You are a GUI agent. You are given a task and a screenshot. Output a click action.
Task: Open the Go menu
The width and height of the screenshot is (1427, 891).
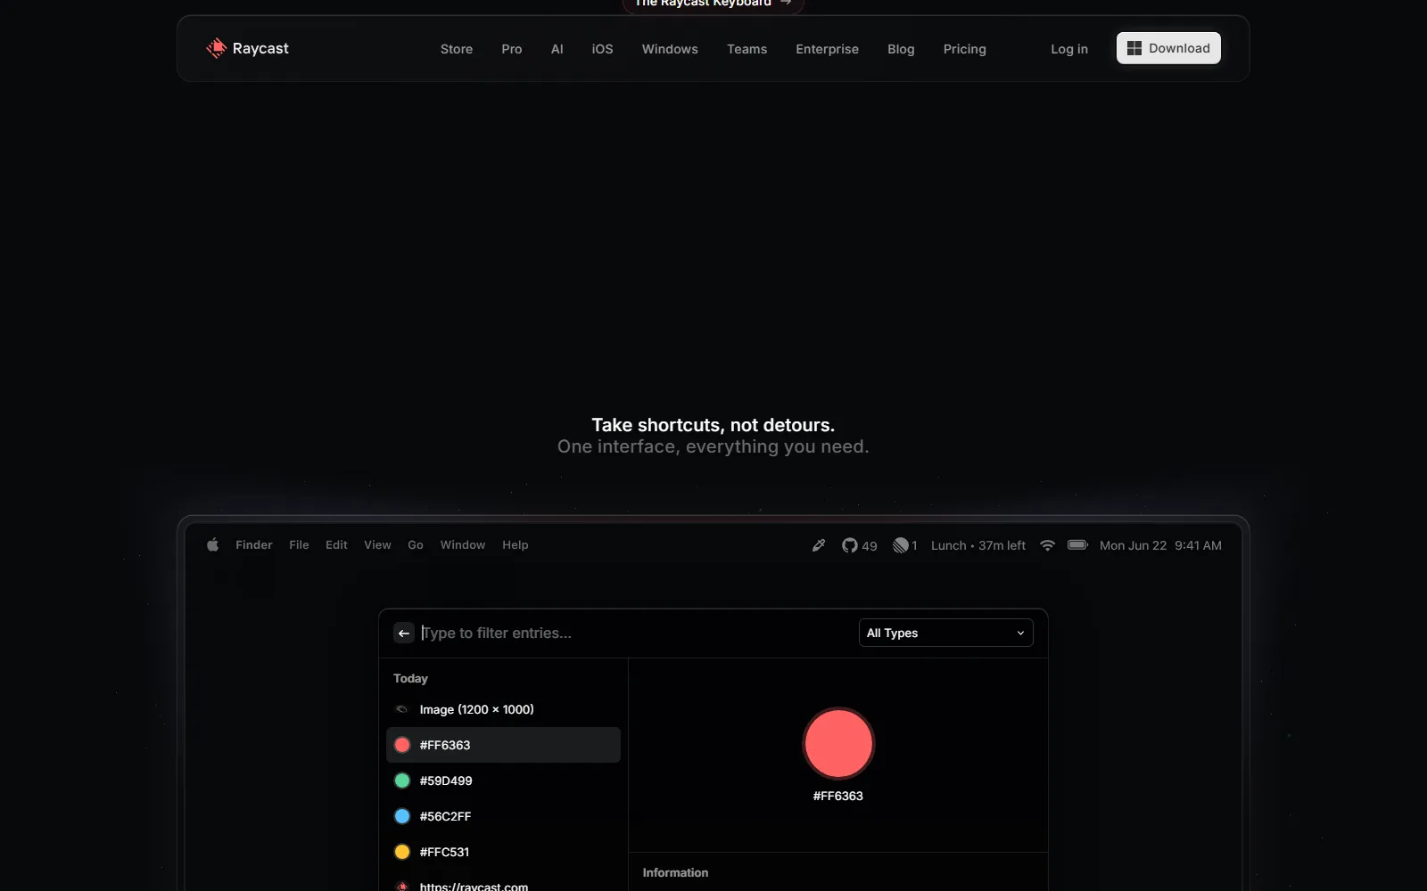pos(416,545)
